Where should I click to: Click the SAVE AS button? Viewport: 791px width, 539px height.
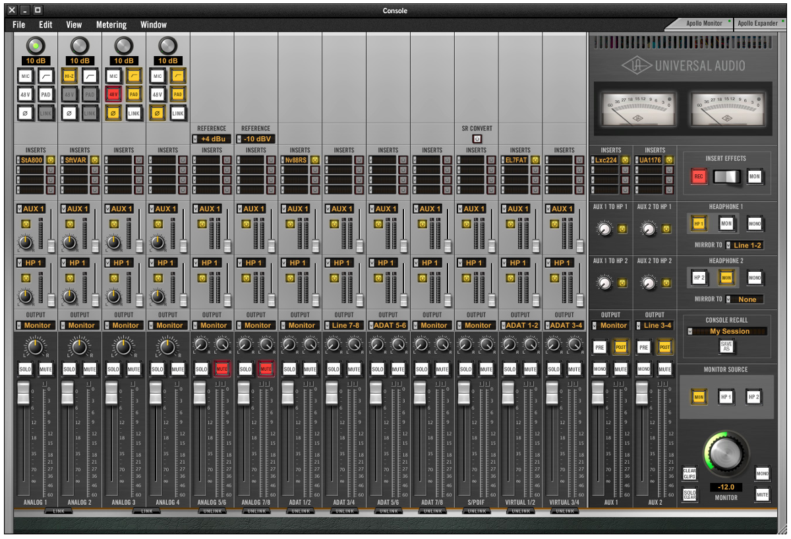tap(726, 346)
